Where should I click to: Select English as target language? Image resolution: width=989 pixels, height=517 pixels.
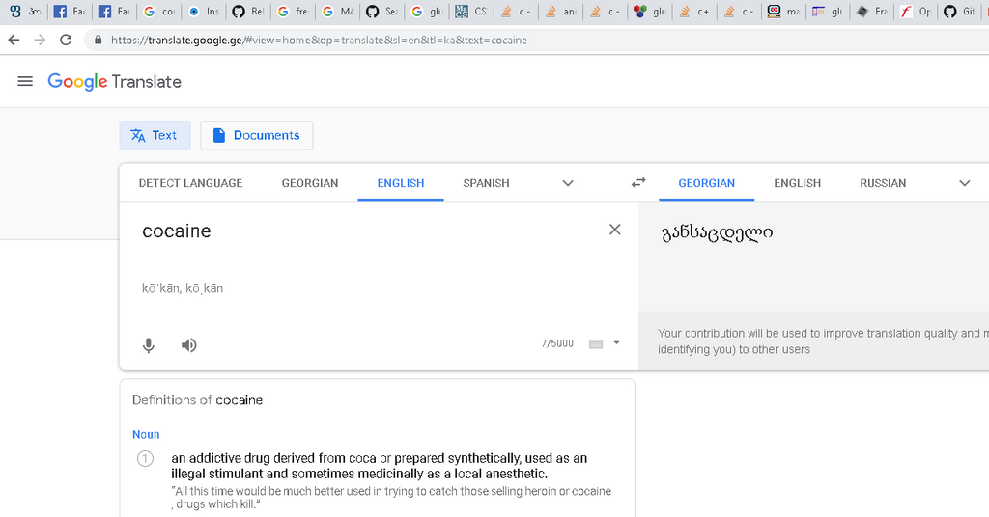click(x=797, y=183)
